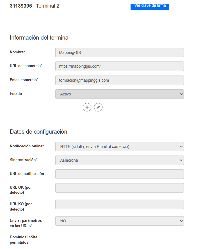Image resolution: width=203 pixels, height=249 pixels.
Task: Select the Email comercio input field
Action: (x=119, y=80)
